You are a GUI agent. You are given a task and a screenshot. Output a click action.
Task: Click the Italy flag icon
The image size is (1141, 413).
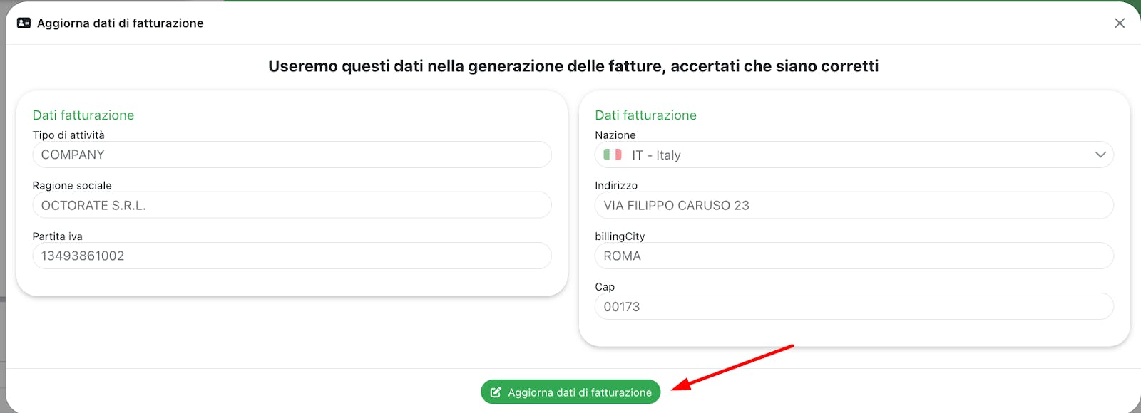pyautogui.click(x=613, y=155)
